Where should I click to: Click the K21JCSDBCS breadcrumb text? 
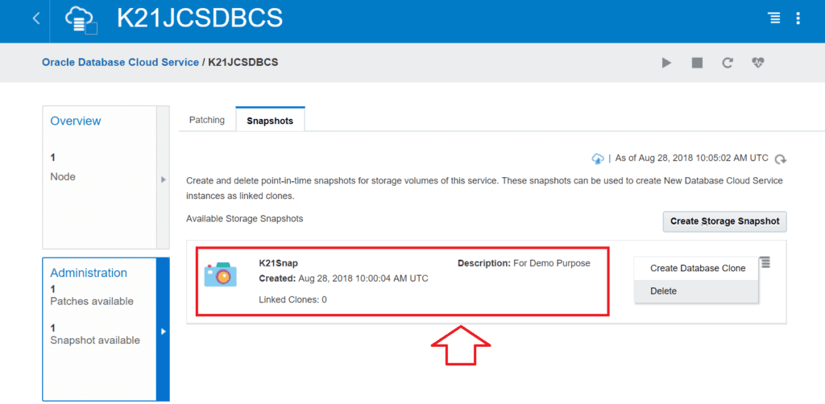(243, 62)
